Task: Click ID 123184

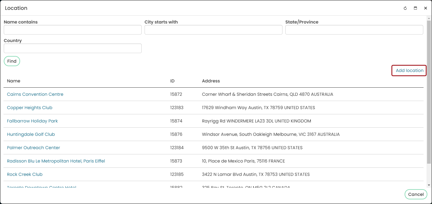Action: [177, 148]
